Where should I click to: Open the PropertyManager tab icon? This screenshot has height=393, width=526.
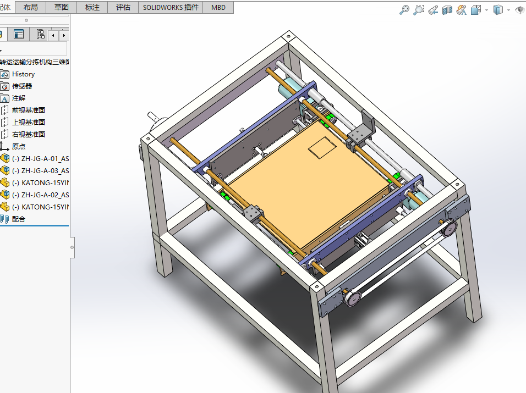click(x=19, y=35)
